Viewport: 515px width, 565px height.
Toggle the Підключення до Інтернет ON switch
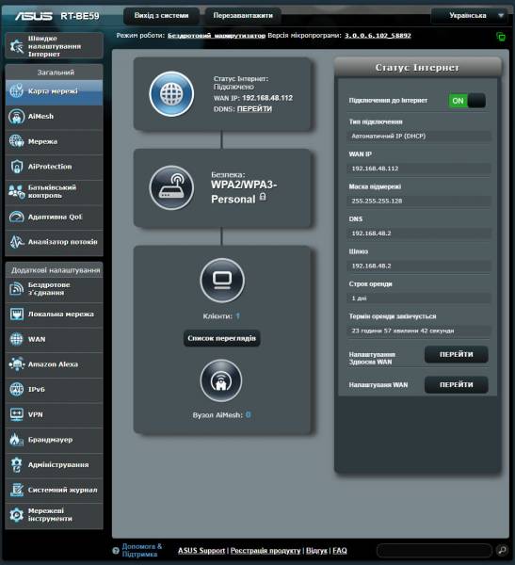point(467,101)
